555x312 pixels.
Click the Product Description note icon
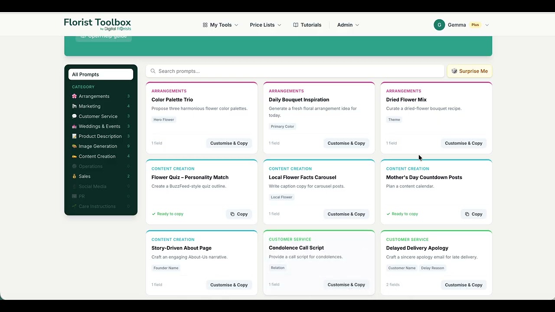(x=74, y=136)
